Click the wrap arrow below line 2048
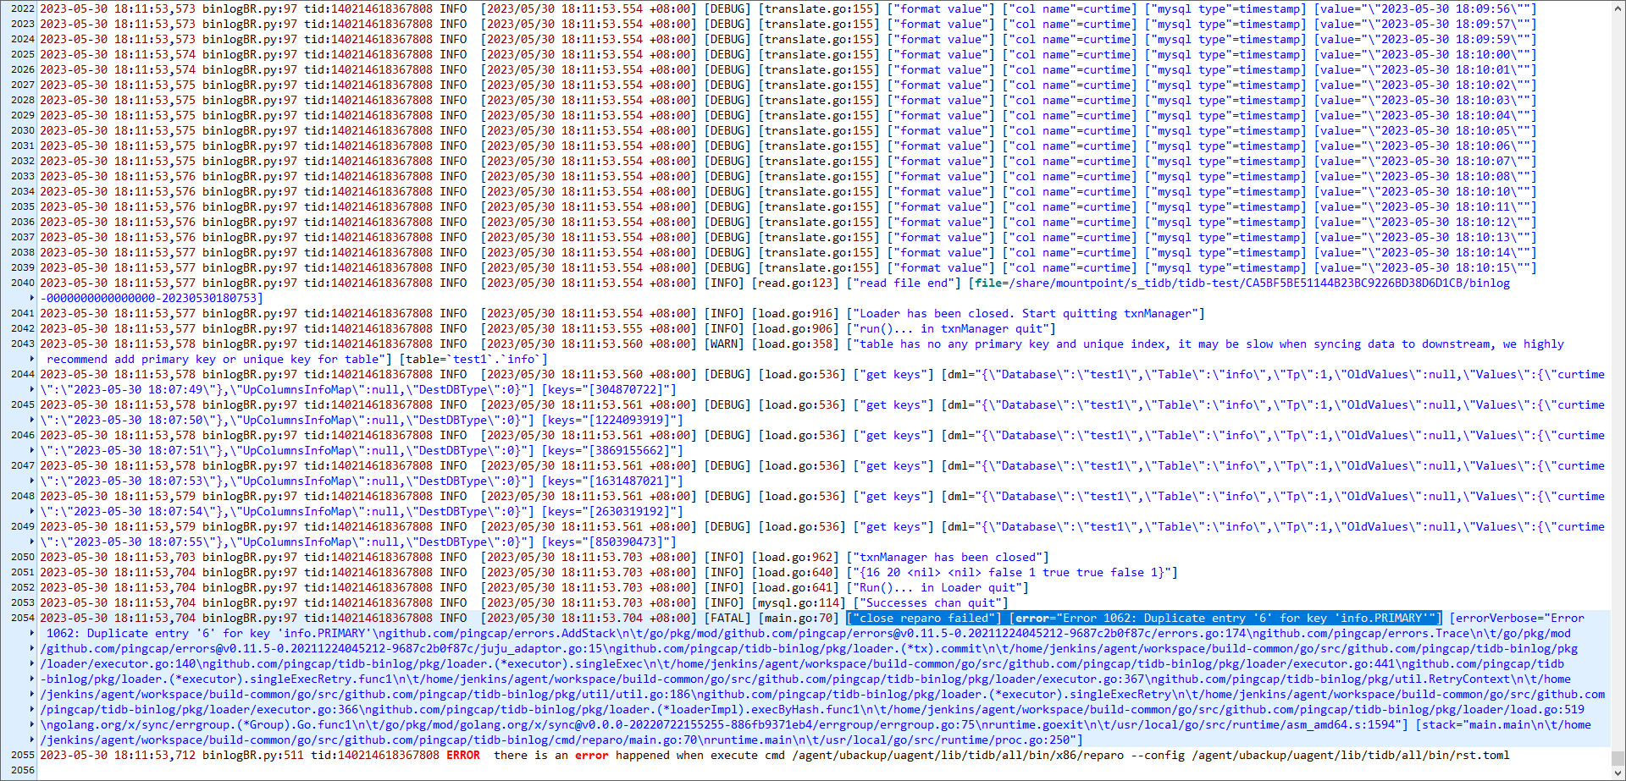 coord(32,512)
